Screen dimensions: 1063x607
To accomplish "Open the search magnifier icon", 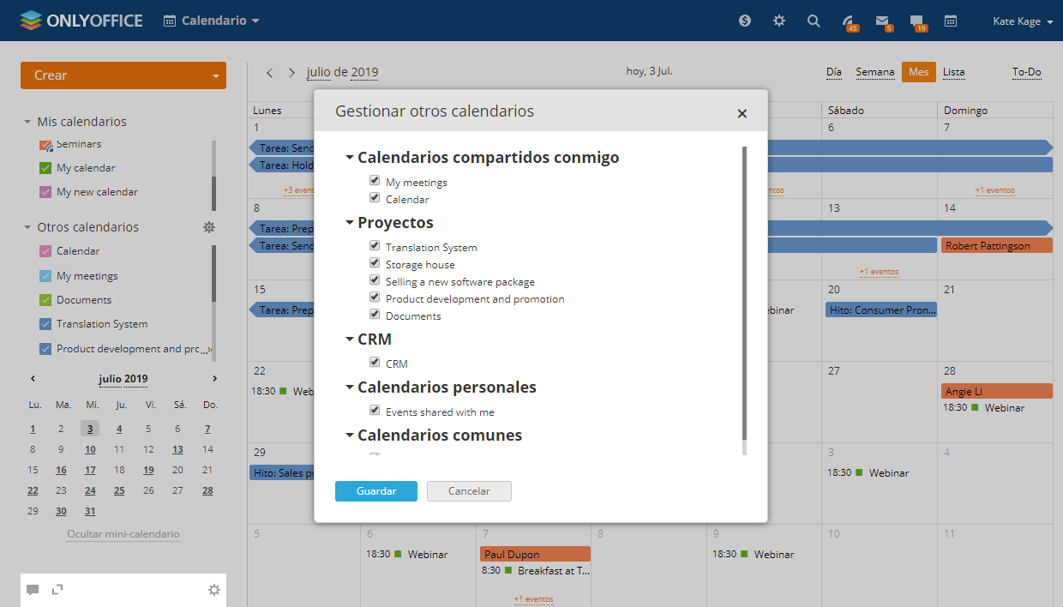I will click(814, 21).
